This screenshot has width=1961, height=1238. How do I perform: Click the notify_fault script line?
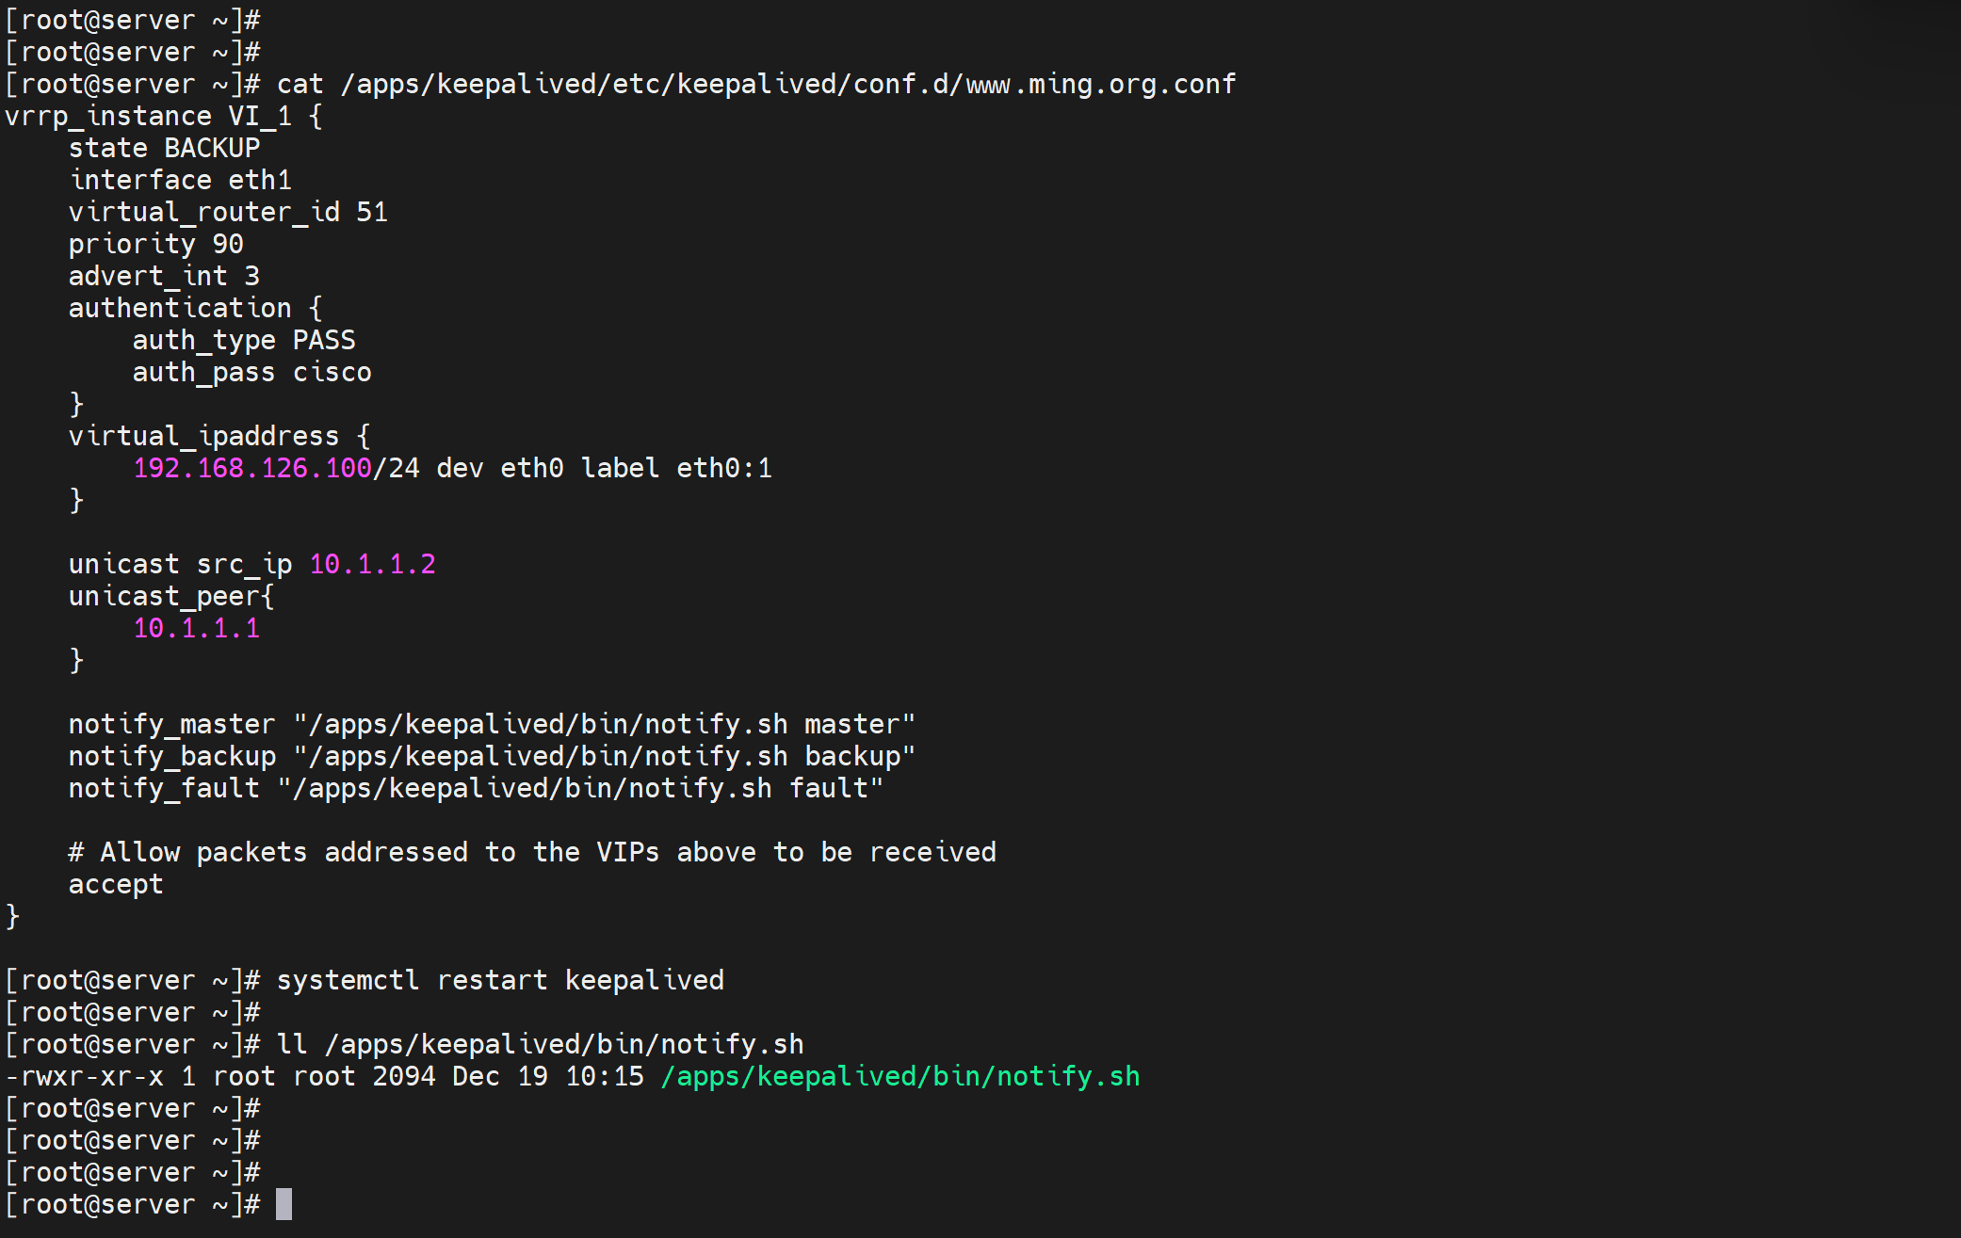[476, 788]
